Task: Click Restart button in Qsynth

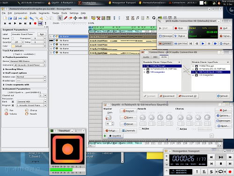Action: 128,111
